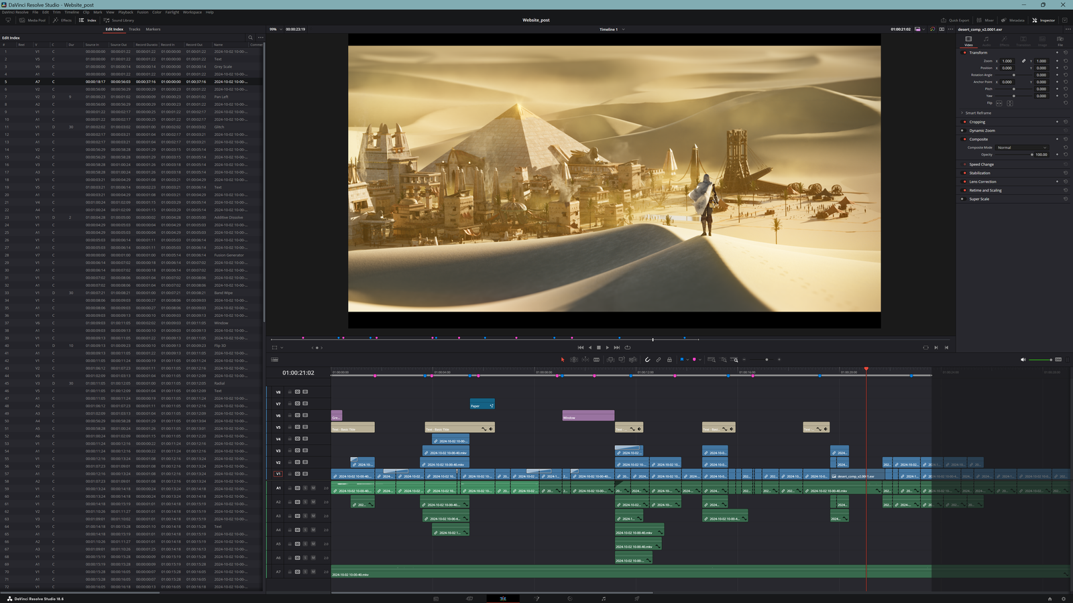1073x603 pixels.
Task: Open viewer transform overlay mode dropdown
Action: click(282, 348)
